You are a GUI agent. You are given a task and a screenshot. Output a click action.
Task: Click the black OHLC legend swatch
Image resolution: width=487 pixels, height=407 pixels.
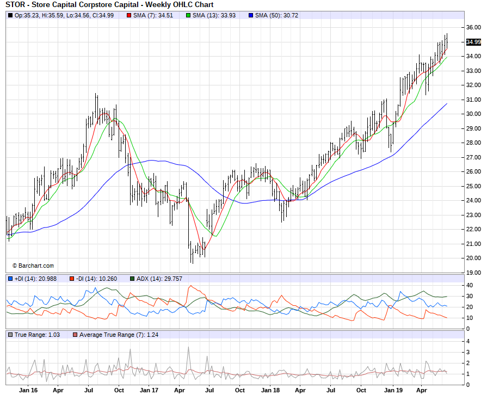10,15
